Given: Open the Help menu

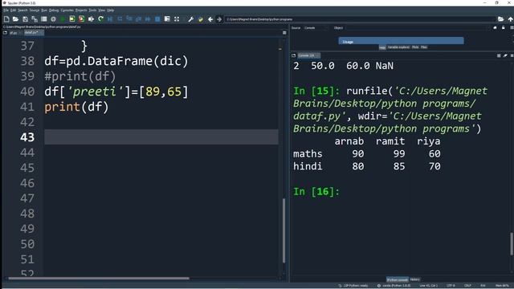Looking at the screenshot, I should coord(111,10).
